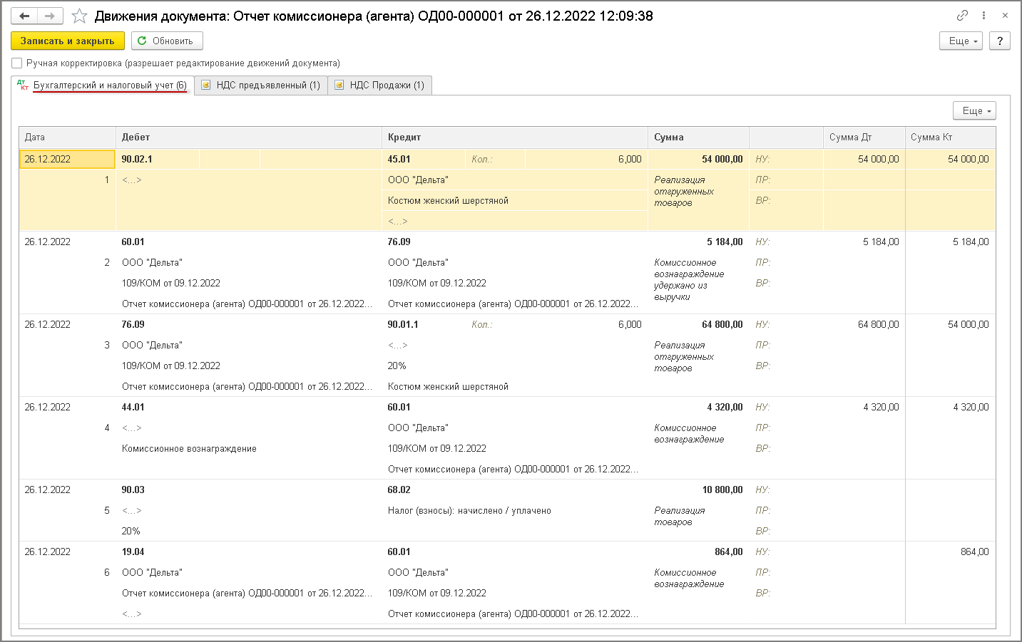Enable the Ручная корректировка checkbox
This screenshot has height=642, width=1022.
17,63
